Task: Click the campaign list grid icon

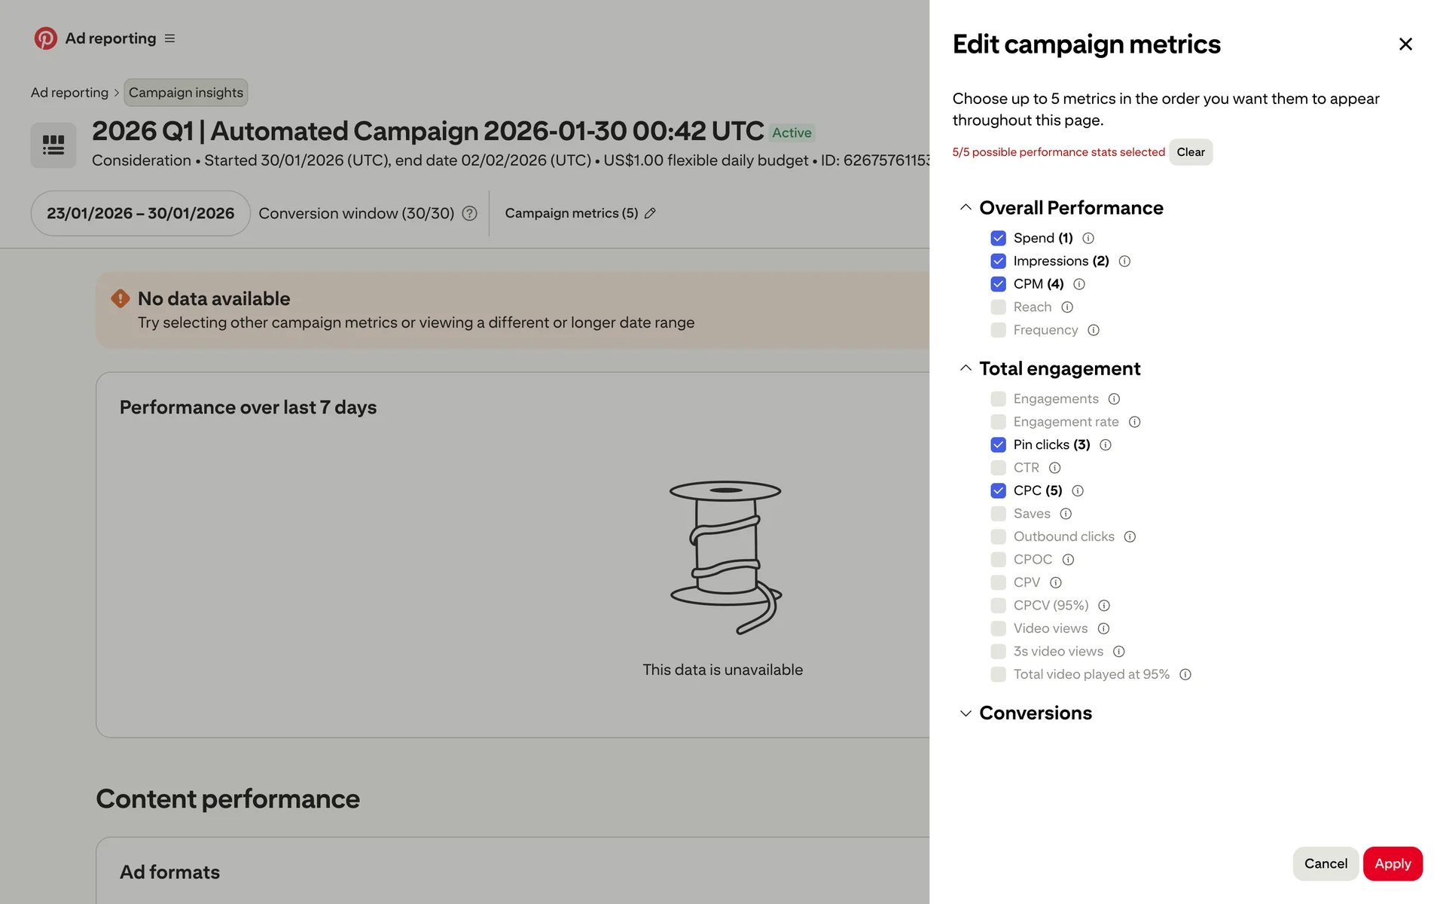Action: (53, 145)
